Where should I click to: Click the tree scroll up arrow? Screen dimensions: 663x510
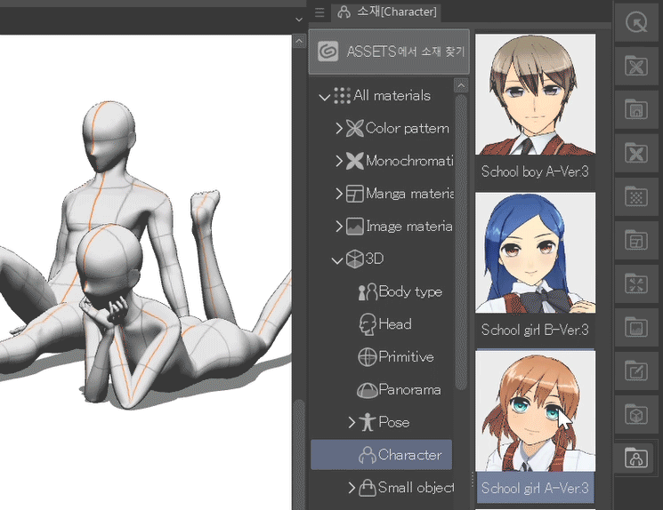tap(461, 85)
